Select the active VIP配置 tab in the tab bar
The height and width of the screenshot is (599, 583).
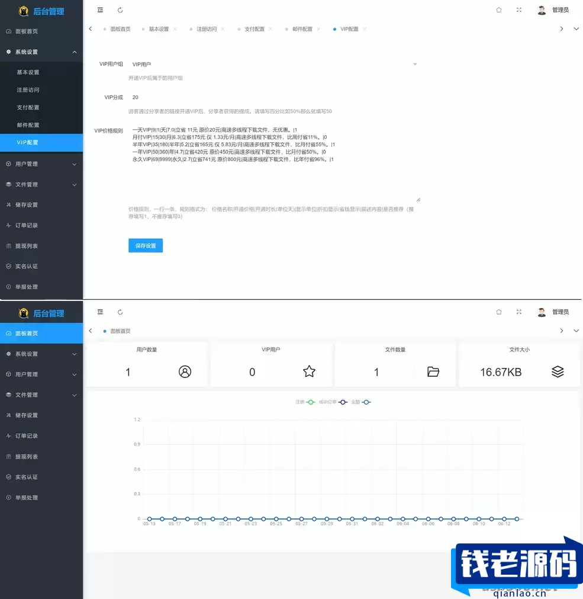(349, 29)
